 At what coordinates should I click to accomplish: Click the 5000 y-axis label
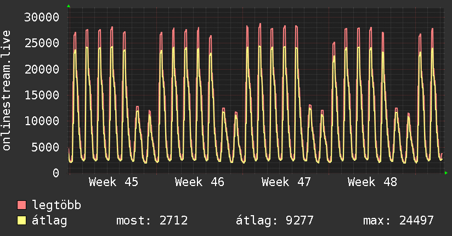click(x=46, y=147)
